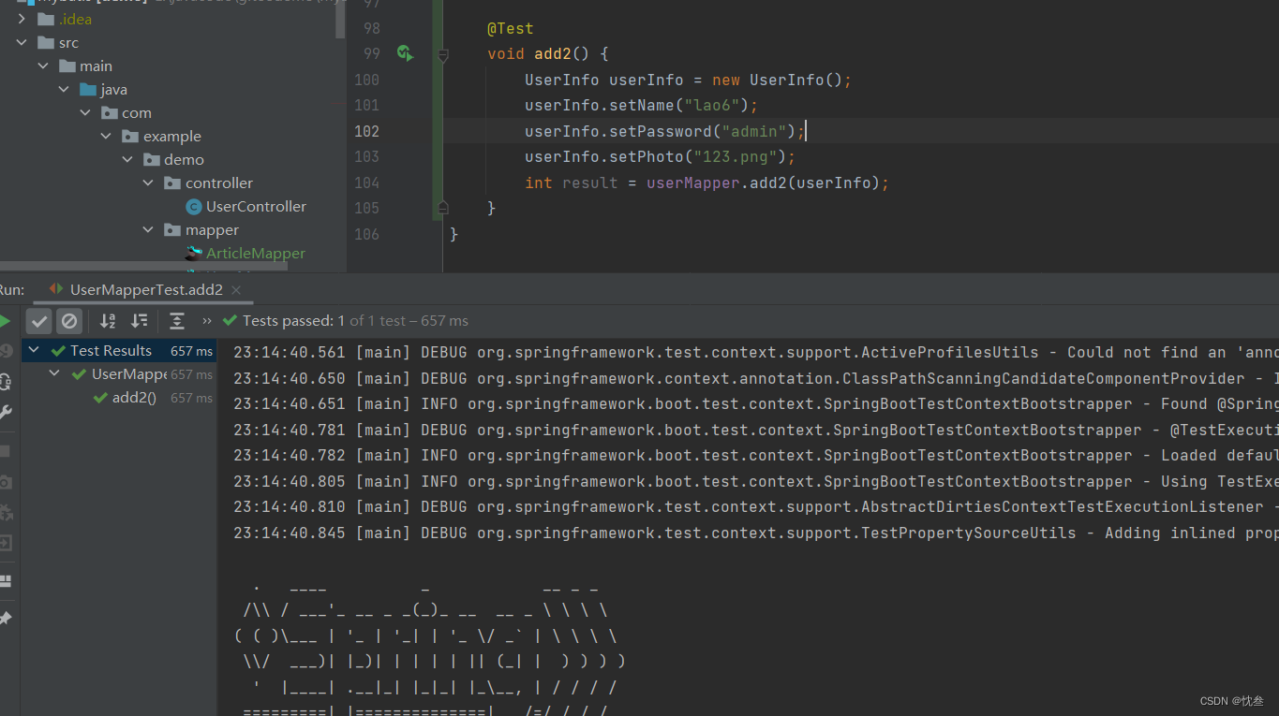Toggle the Show Passed tests checkmark button
Viewport: 1279px width, 716px height.
[x=38, y=321]
